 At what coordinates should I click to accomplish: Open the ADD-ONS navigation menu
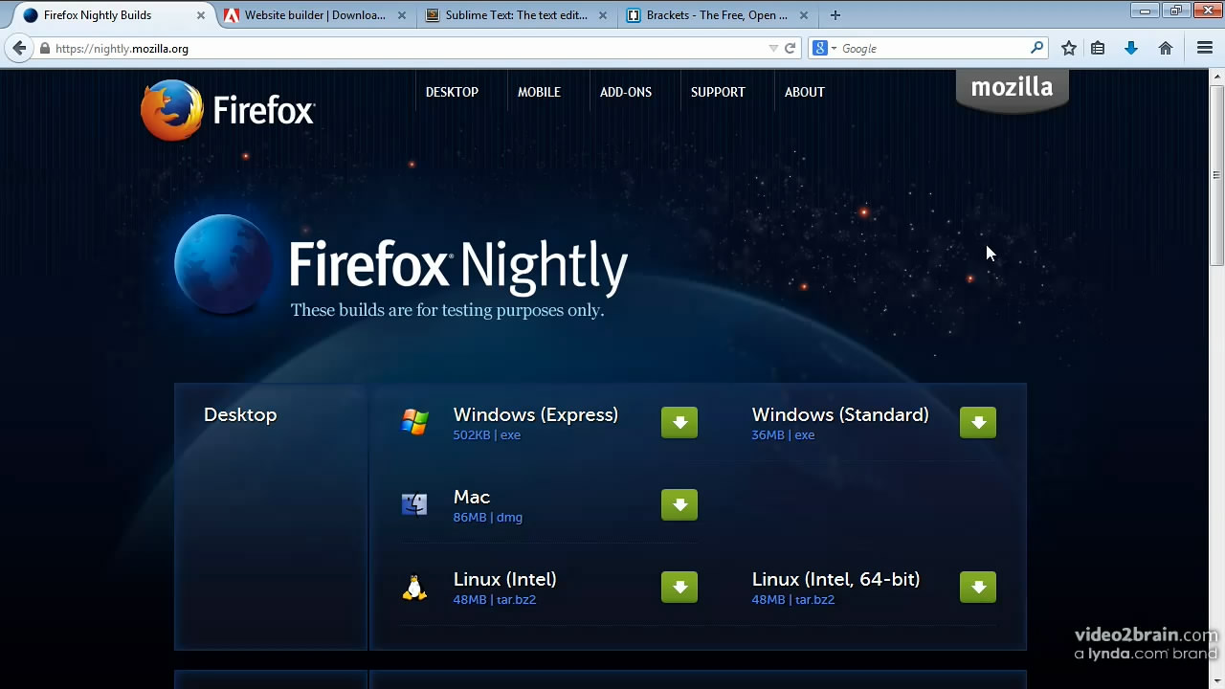(626, 92)
